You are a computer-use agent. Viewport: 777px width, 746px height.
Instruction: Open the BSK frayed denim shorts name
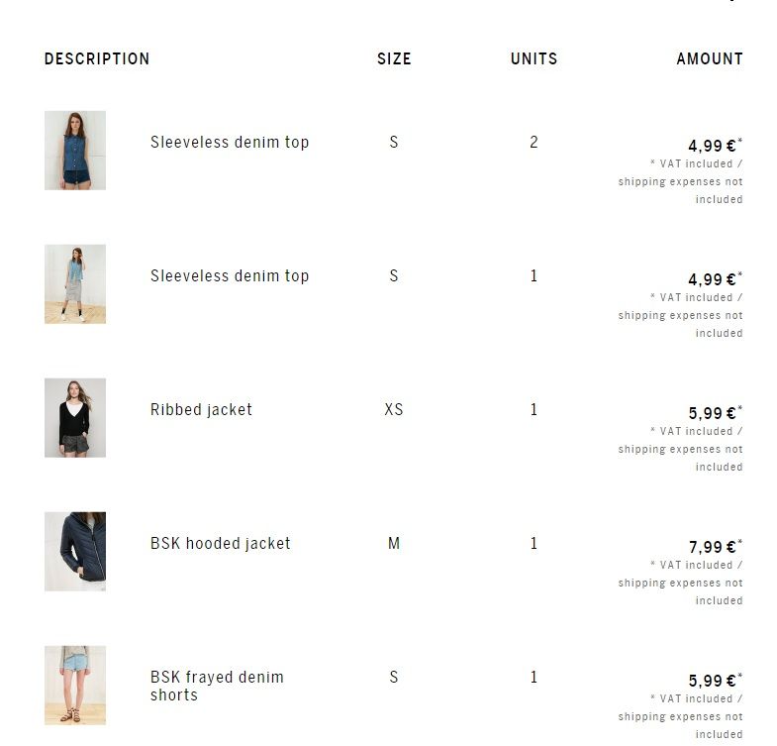(217, 686)
